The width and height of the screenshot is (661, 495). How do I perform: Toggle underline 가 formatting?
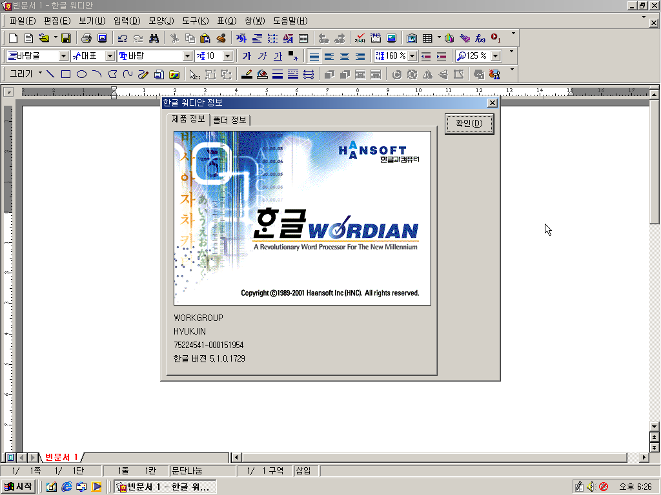click(x=278, y=56)
